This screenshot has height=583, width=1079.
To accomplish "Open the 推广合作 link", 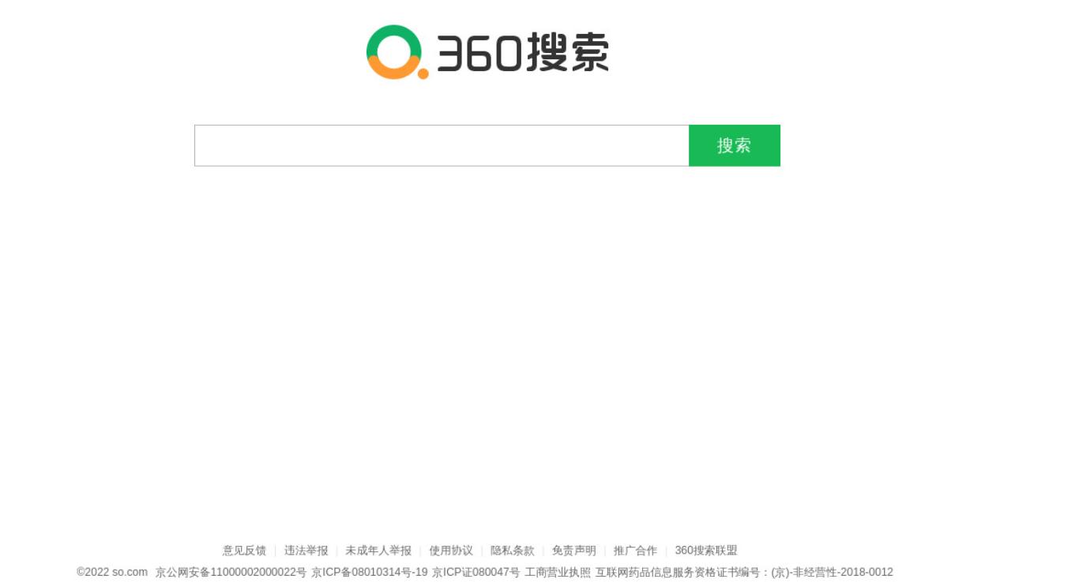I will [x=636, y=551].
